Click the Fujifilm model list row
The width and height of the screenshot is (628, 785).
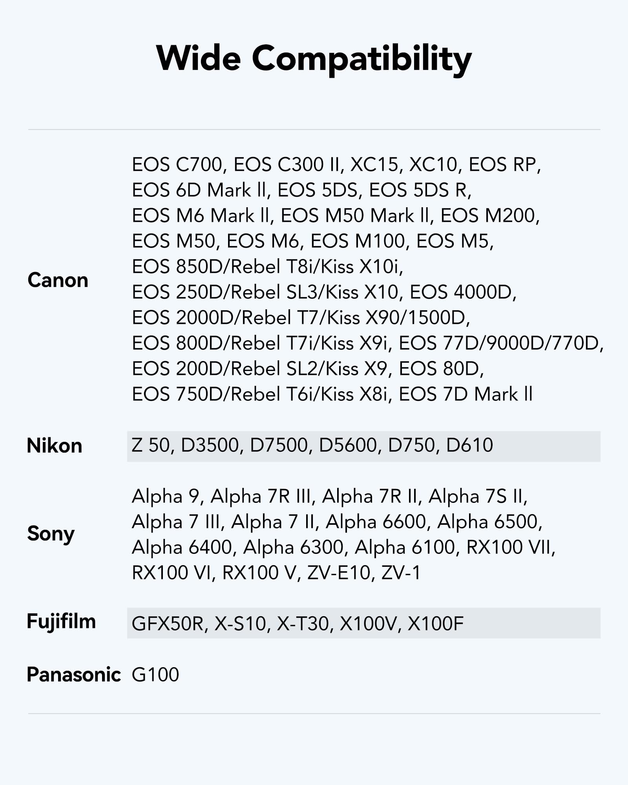(x=364, y=623)
